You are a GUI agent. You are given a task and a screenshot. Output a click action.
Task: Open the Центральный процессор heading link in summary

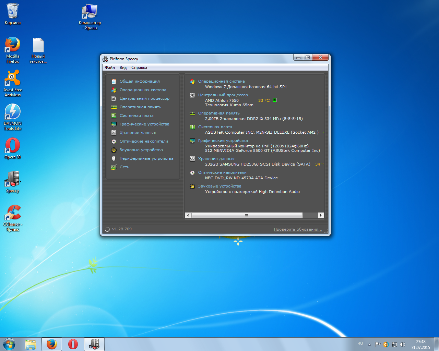[223, 95]
